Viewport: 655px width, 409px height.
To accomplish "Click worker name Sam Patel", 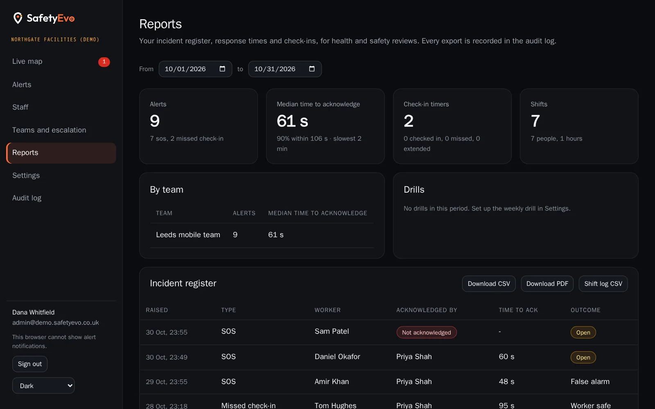I will 332,331.
